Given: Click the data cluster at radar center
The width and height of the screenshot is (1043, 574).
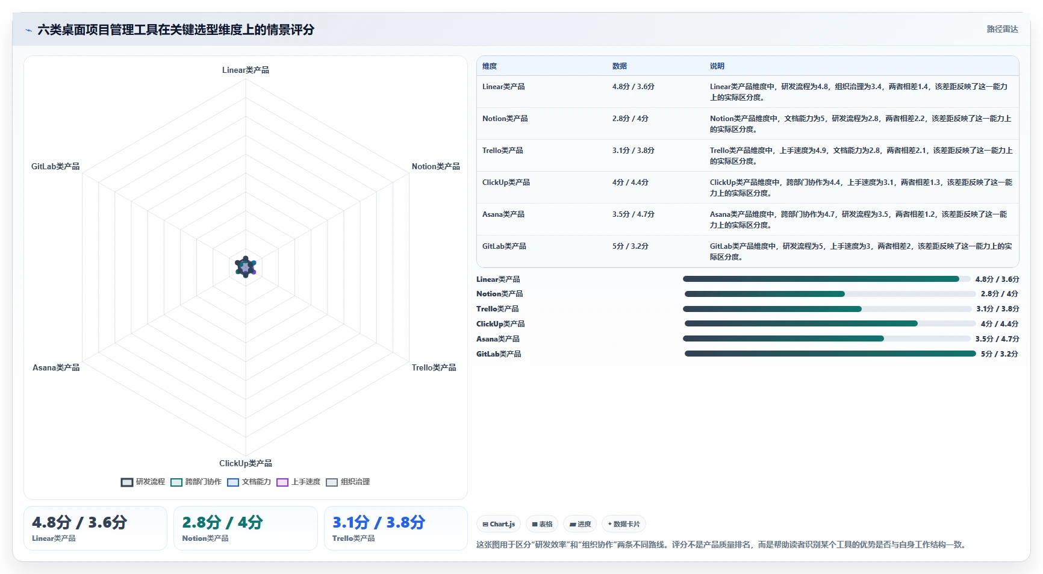Looking at the screenshot, I should tap(246, 267).
